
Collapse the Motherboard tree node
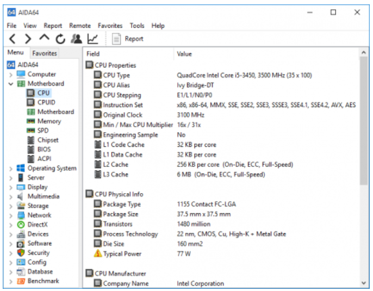click(x=11, y=84)
